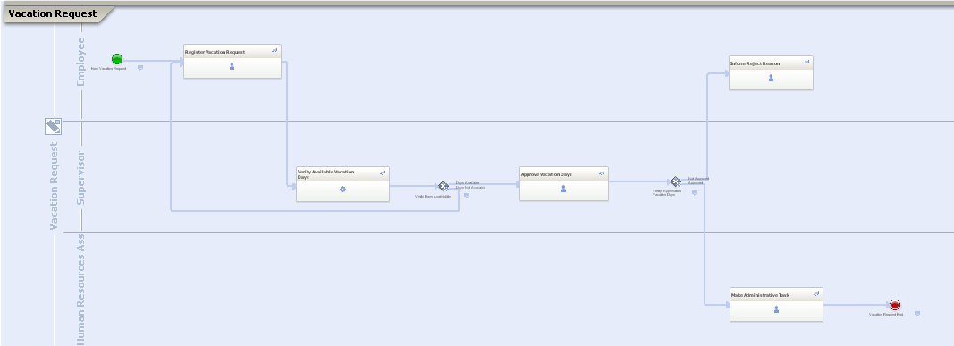
Task: Select the Make Administrative Task title
Action: tap(760, 295)
